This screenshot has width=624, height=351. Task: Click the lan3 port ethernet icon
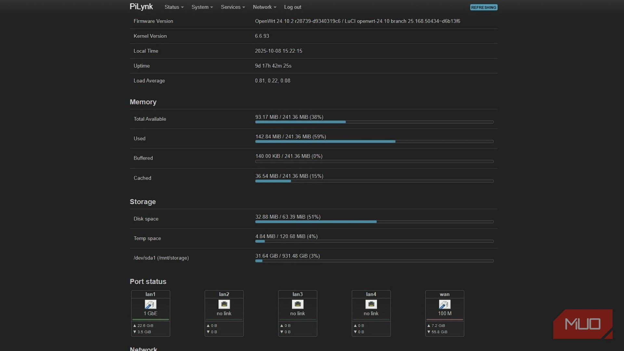pos(297,304)
